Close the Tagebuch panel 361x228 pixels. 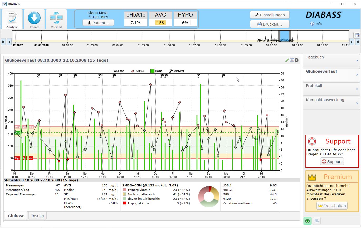pos(357,61)
